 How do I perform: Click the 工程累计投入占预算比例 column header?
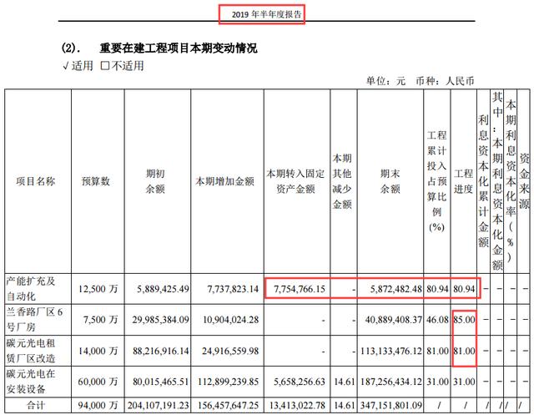click(437, 181)
